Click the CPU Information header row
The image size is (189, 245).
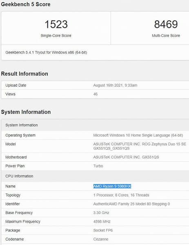(x=95, y=176)
